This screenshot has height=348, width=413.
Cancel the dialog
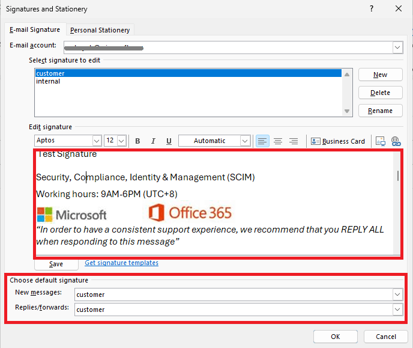coord(385,337)
